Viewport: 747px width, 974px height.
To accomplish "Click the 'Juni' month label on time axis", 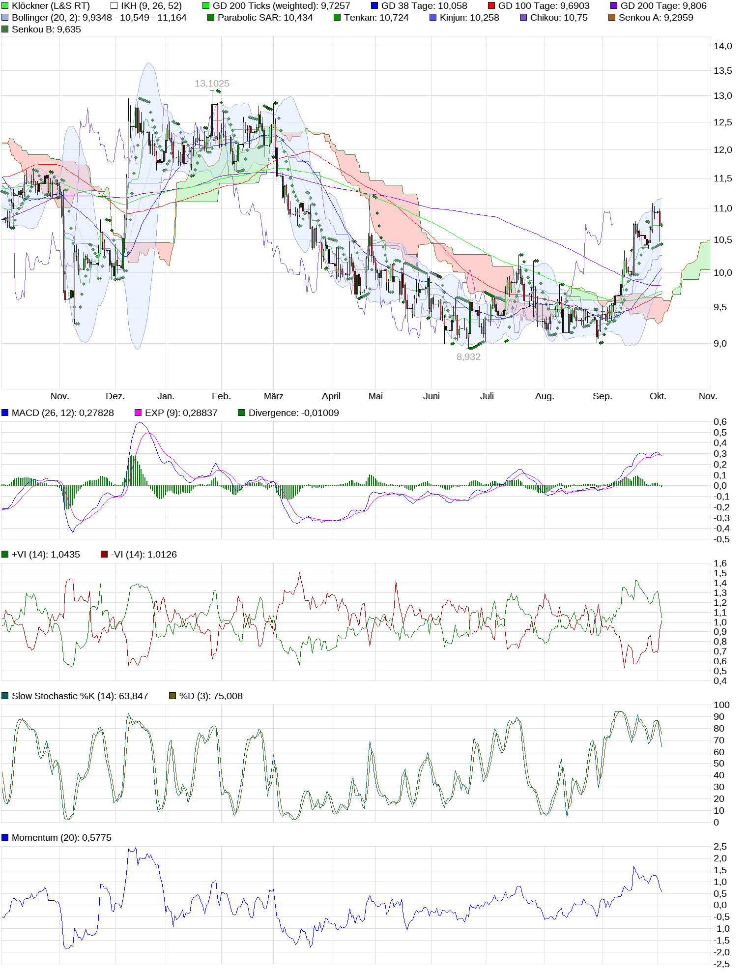I will click(x=431, y=396).
